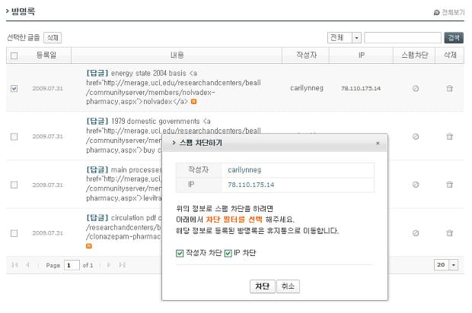Click spam block icon for carllynneg row
The width and height of the screenshot is (472, 313).
click(416, 88)
